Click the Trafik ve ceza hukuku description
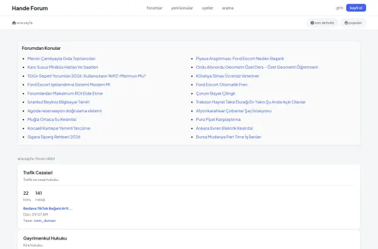The height and width of the screenshot is (249, 378). point(41,180)
